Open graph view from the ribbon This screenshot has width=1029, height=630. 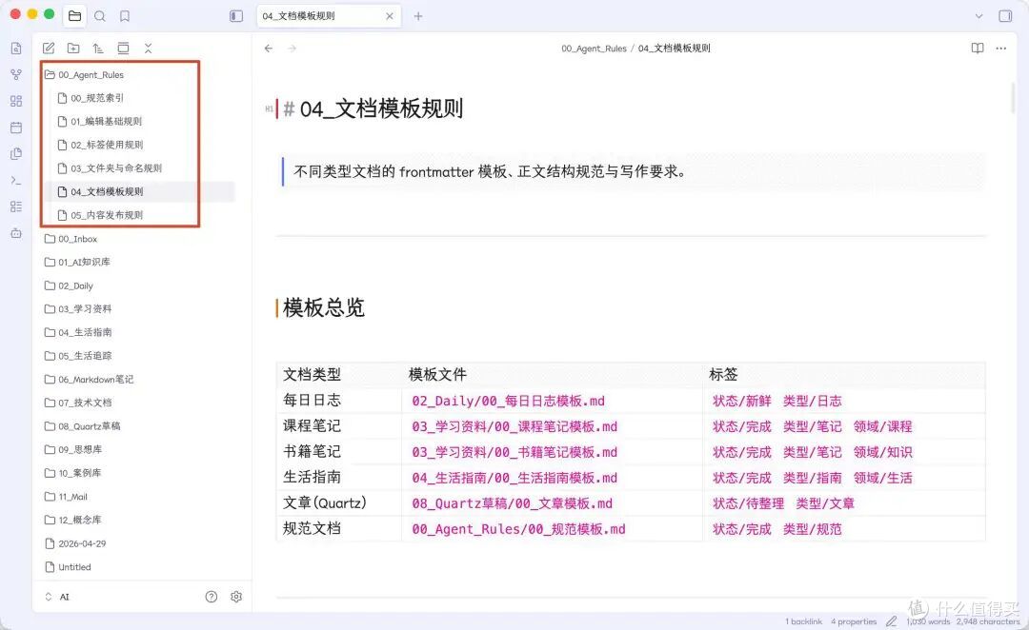tap(16, 75)
